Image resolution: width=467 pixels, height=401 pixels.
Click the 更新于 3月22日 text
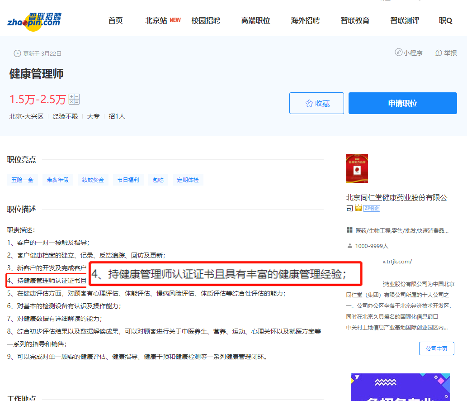click(x=42, y=53)
